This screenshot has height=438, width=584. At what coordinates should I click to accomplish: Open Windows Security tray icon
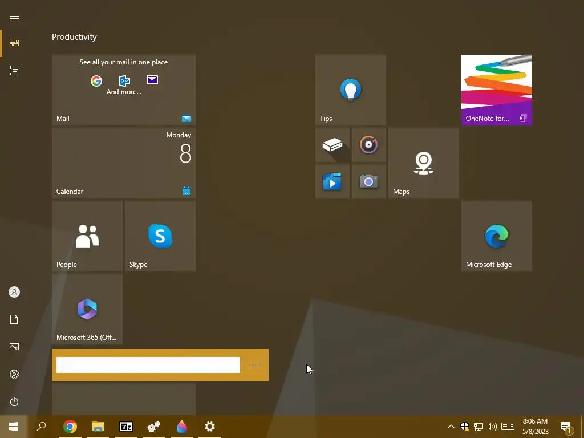tap(464, 427)
